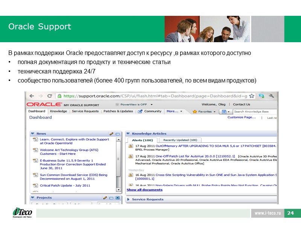Image resolution: width=301 pixels, height=226 pixels.
Task: Open Critical Patch Update - July 2011
Action: (65, 185)
